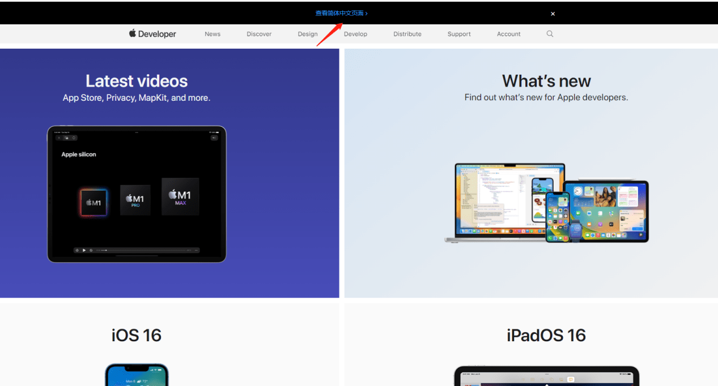This screenshot has height=386, width=718.
Task: Click the Apple Developer logo
Action: pyautogui.click(x=152, y=34)
